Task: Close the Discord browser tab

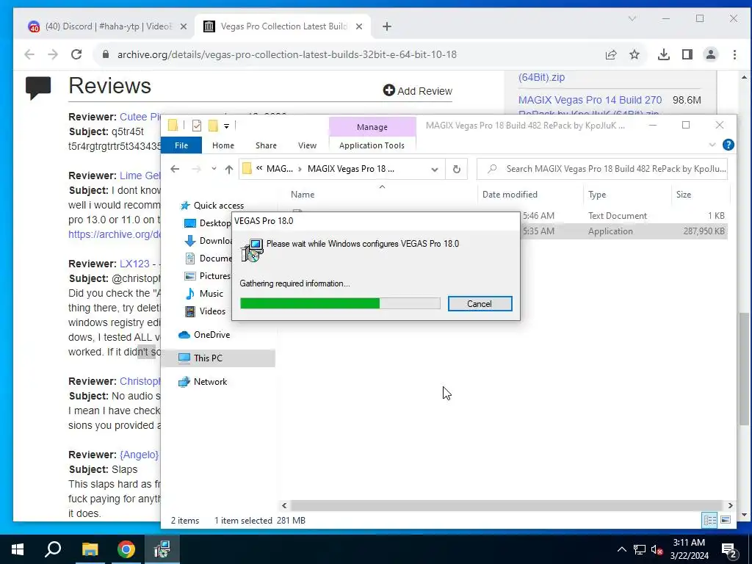Action: point(183,27)
